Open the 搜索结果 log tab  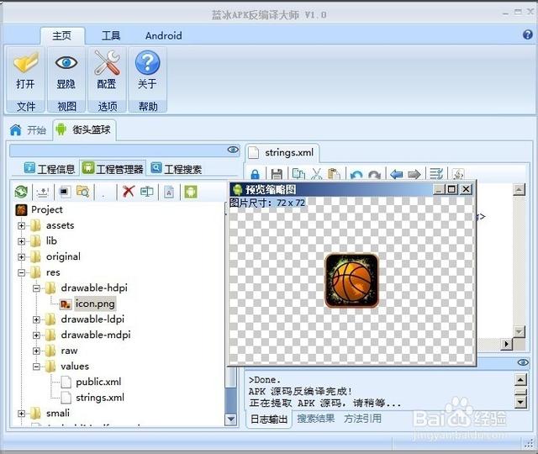[316, 419]
